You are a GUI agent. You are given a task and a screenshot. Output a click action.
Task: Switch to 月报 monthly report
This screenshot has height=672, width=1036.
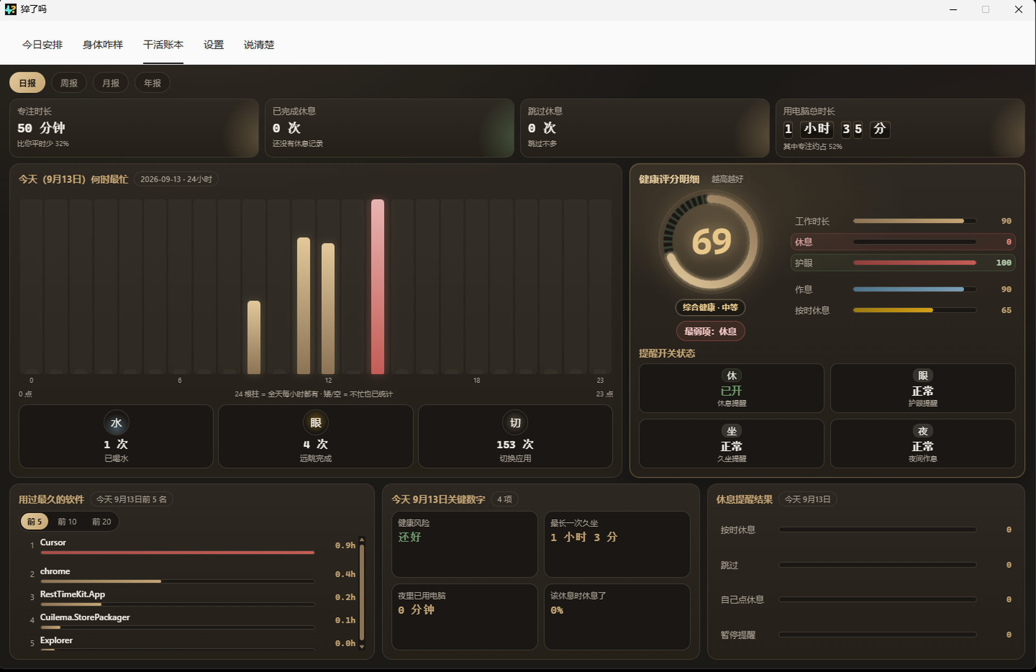[x=111, y=83]
